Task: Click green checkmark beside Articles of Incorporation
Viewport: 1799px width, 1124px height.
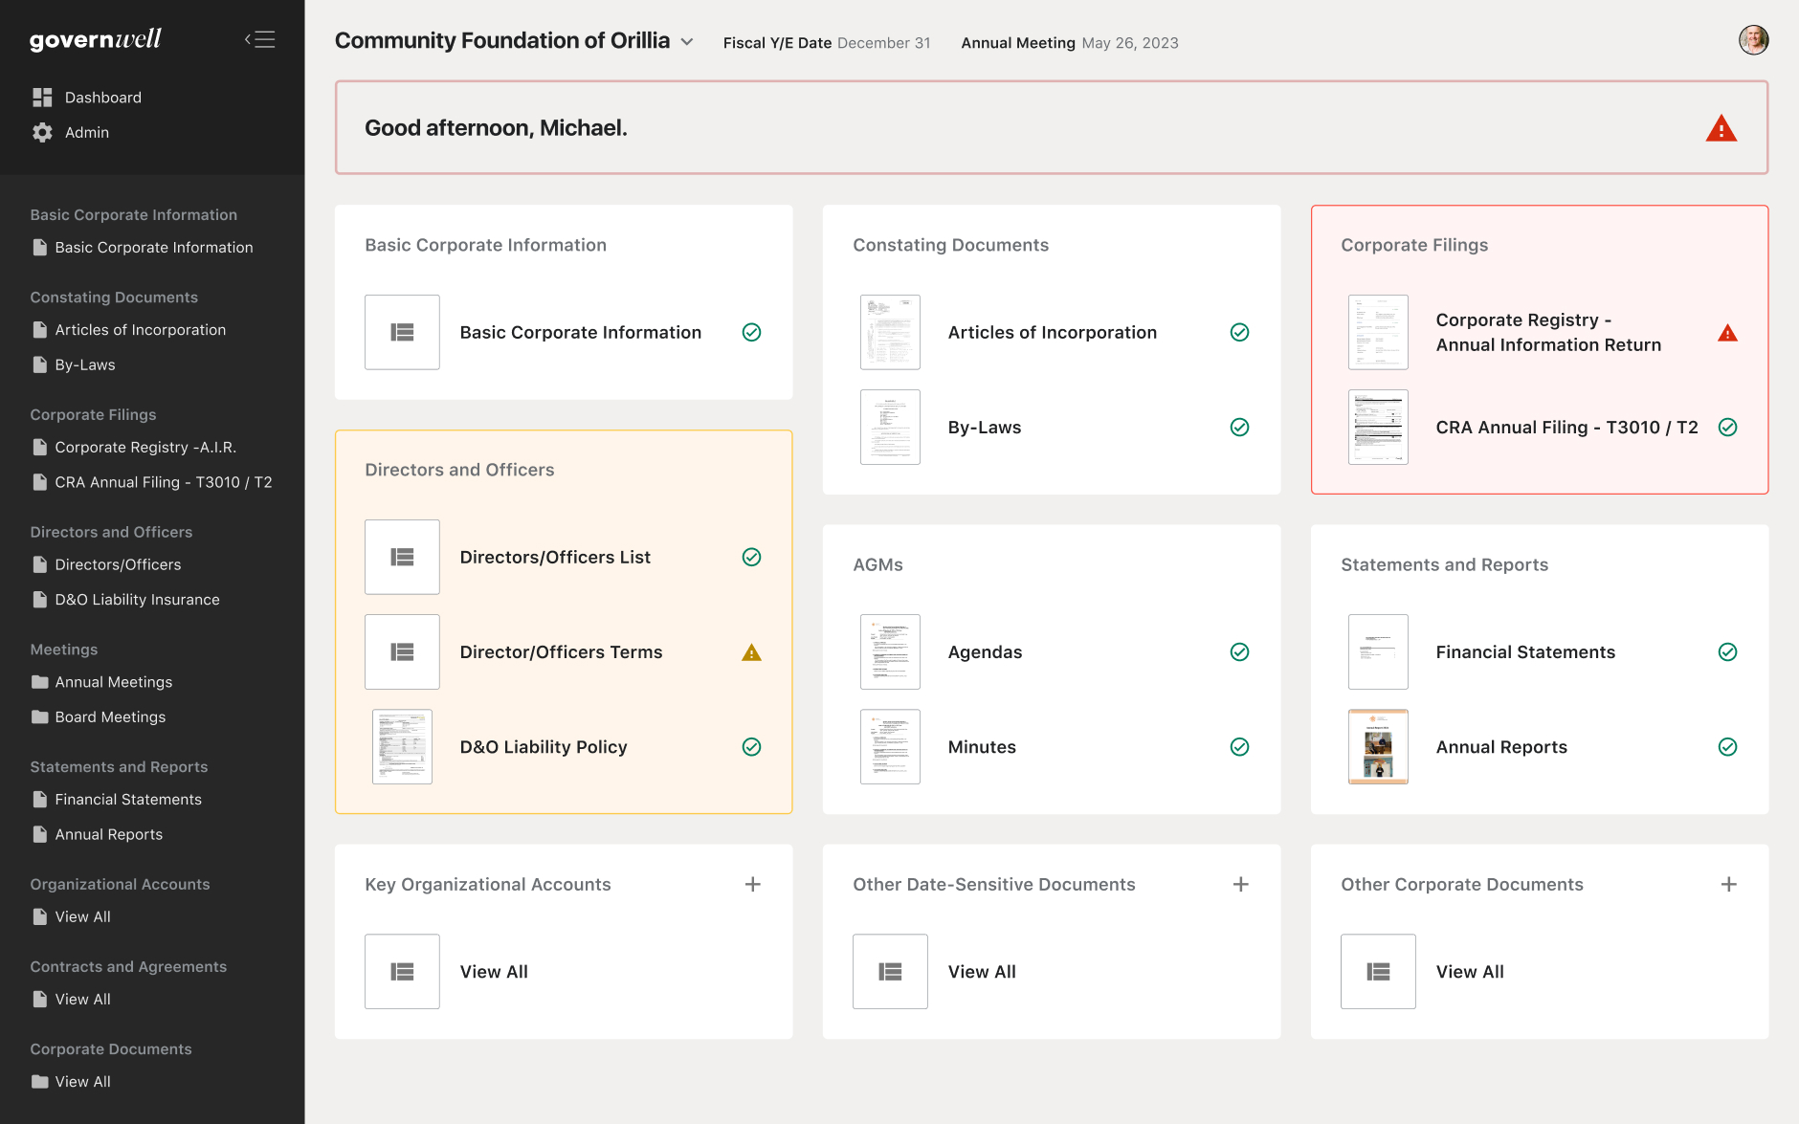Action: point(1239,333)
